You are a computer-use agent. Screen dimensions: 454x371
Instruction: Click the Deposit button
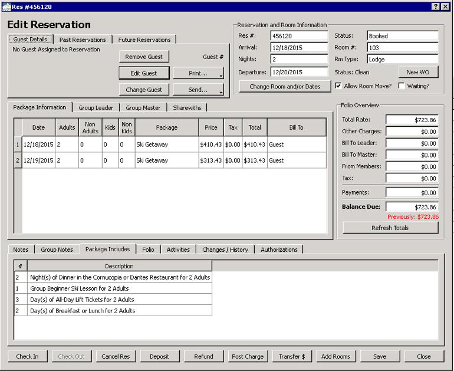click(x=160, y=356)
